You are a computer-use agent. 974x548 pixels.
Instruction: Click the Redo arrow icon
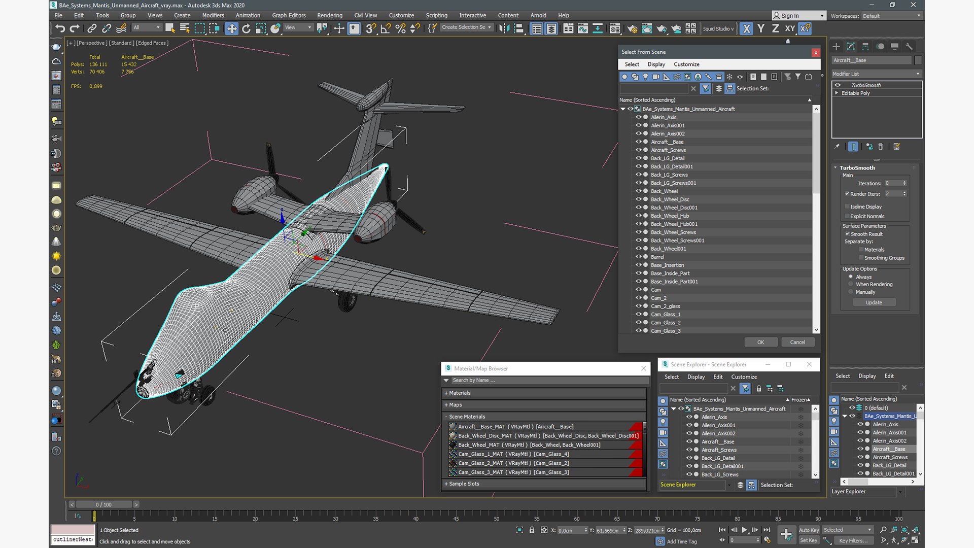click(75, 29)
